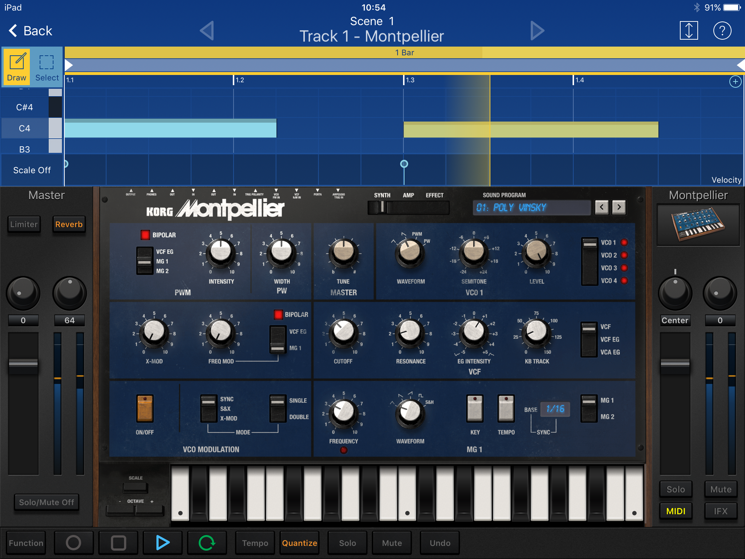Click VCO 1 red indicator LED
Image resolution: width=745 pixels, height=559 pixels.
pyautogui.click(x=624, y=242)
